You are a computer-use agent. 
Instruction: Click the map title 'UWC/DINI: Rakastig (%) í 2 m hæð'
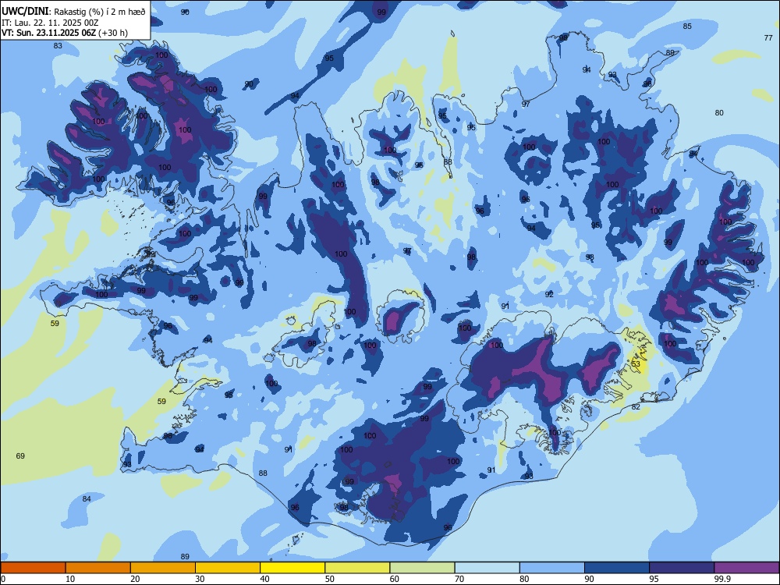tap(73, 12)
